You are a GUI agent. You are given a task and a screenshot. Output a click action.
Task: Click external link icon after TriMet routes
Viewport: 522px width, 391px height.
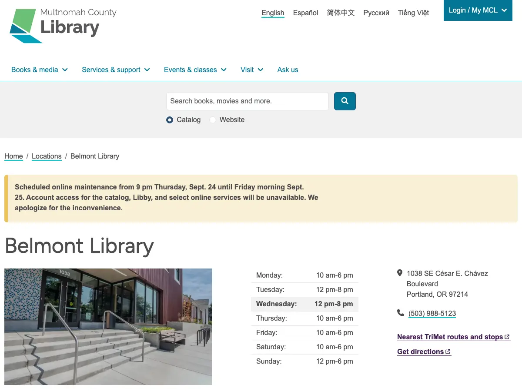click(507, 337)
